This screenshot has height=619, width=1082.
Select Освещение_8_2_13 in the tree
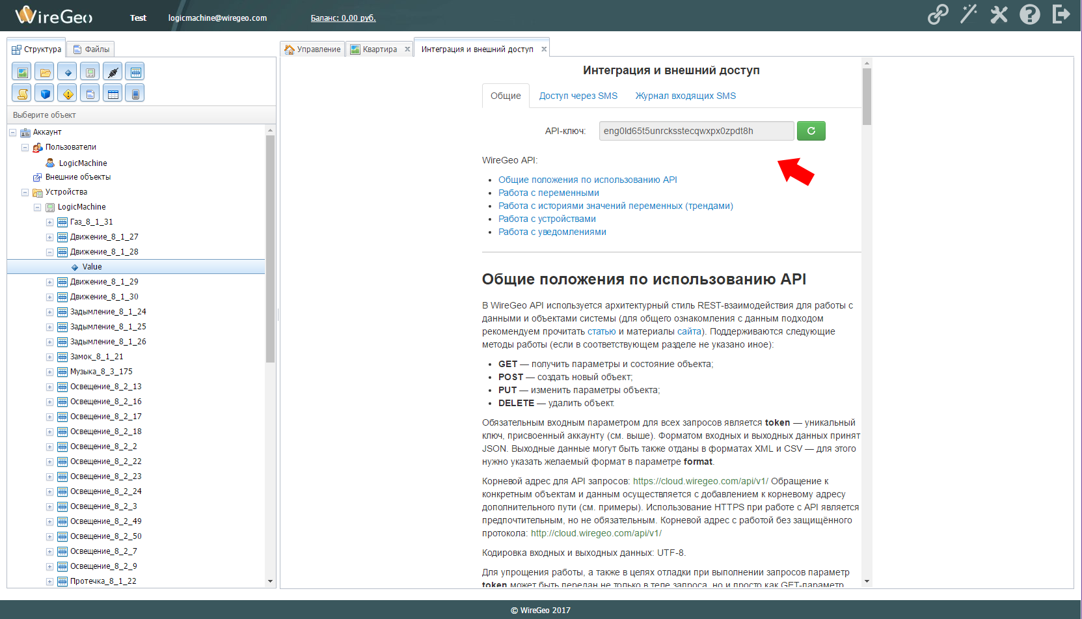[106, 387]
